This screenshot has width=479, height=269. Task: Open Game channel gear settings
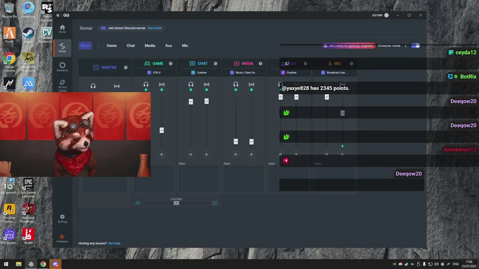(171, 64)
